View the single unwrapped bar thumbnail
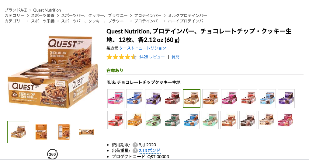309x160 pixels. [x=87, y=132]
